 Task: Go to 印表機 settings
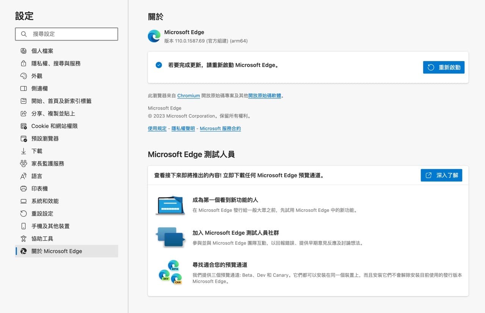(x=67, y=188)
